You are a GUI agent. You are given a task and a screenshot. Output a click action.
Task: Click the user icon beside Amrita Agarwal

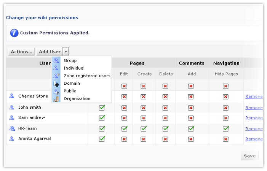tap(11, 139)
